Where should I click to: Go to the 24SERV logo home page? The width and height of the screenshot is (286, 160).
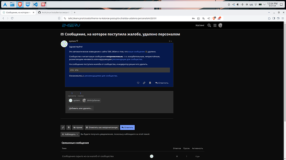(x=71, y=26)
